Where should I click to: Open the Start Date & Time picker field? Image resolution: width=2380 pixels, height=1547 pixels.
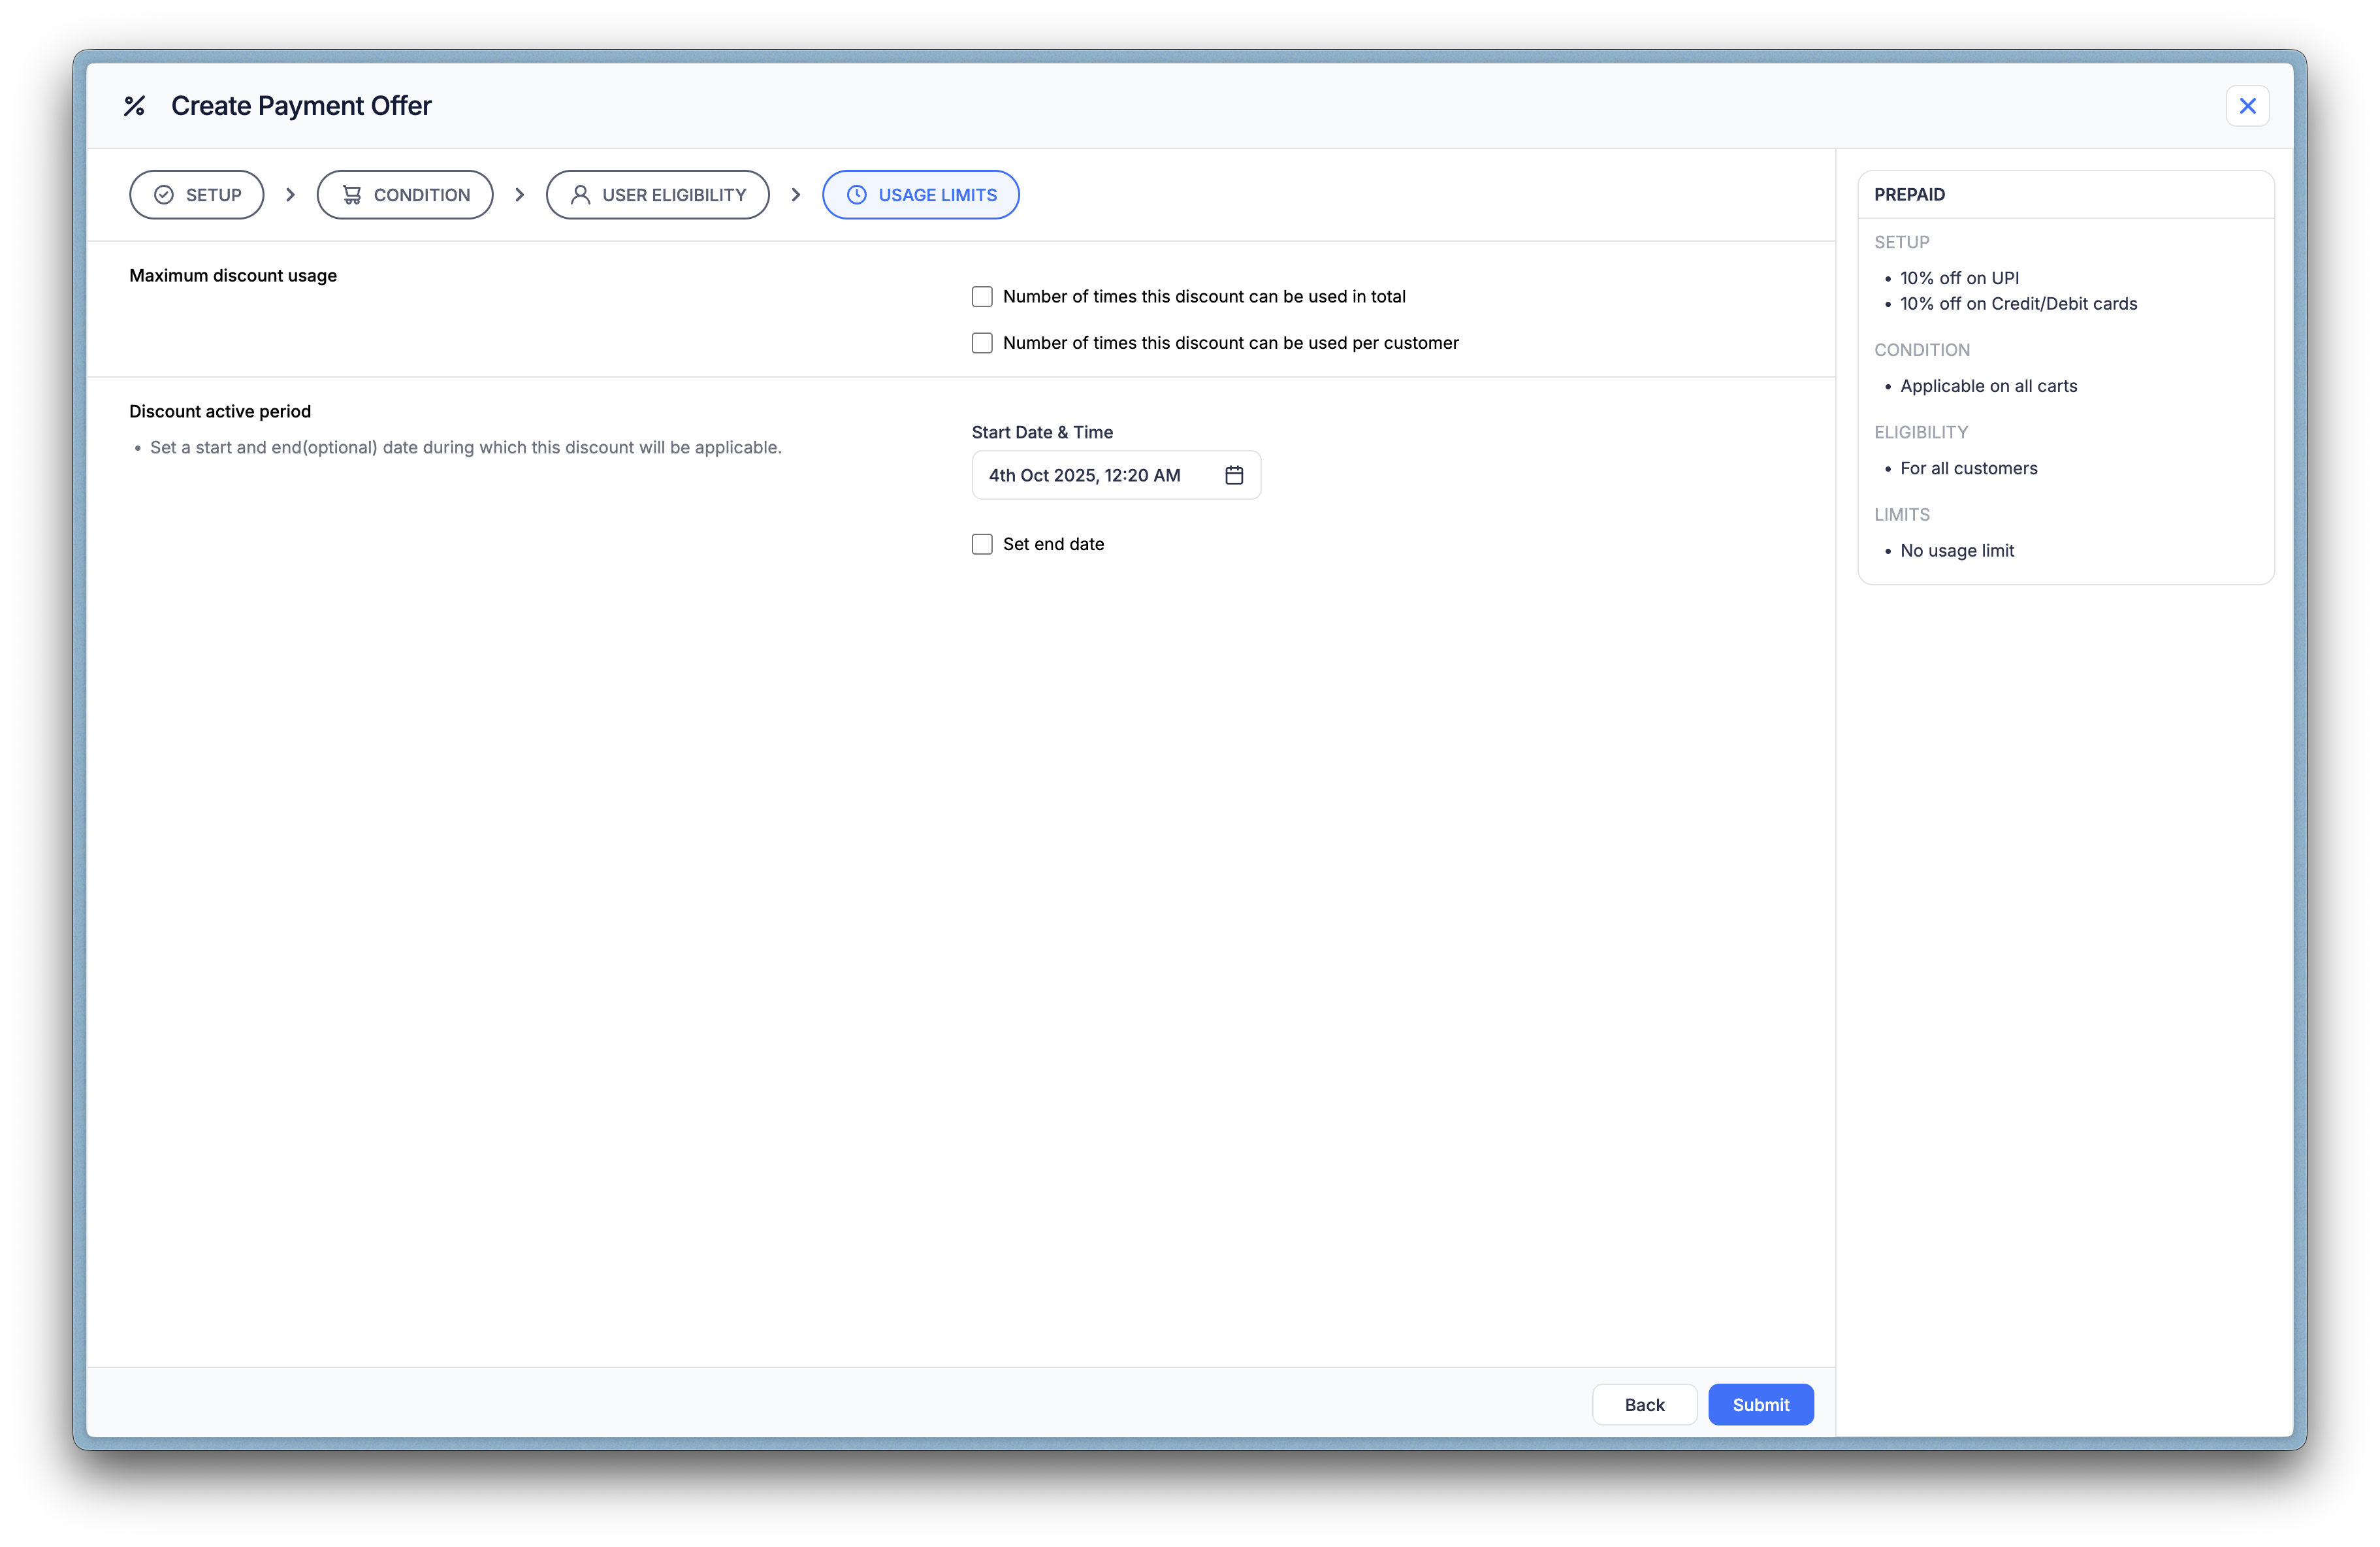click(1090, 475)
